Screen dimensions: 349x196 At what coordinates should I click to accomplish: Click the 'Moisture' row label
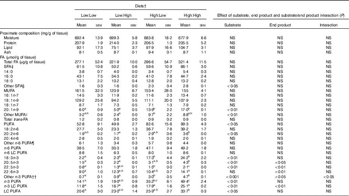[11, 39]
